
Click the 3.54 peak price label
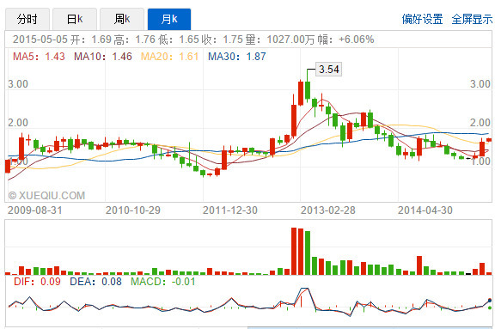328,69
